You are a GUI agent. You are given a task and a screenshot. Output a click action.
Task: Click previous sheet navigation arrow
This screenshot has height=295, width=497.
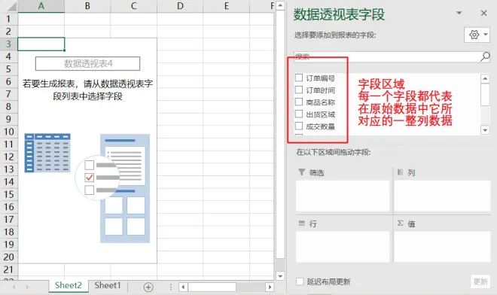pyautogui.click(x=14, y=287)
